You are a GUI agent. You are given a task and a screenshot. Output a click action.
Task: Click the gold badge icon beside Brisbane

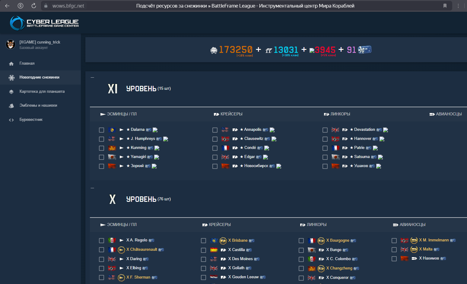223,240
